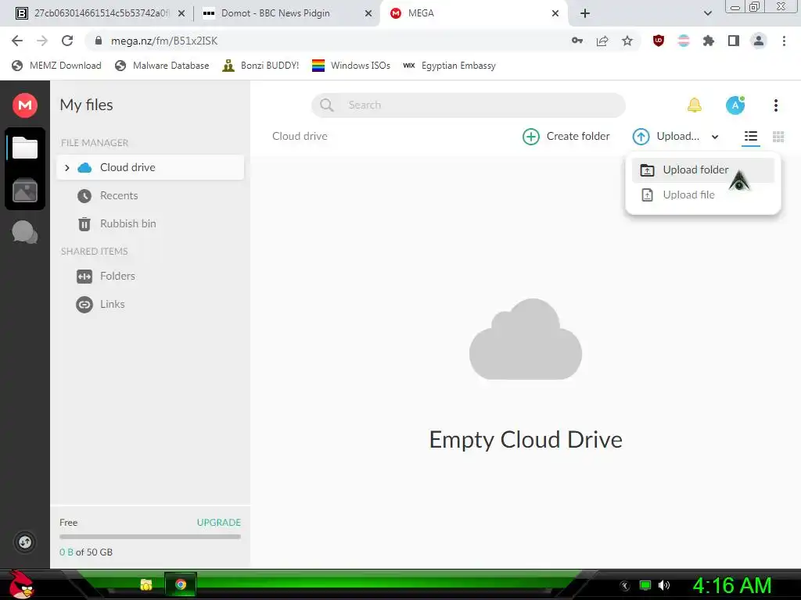Close the MEGA browser tab
The width and height of the screenshot is (801, 600).
(x=555, y=13)
